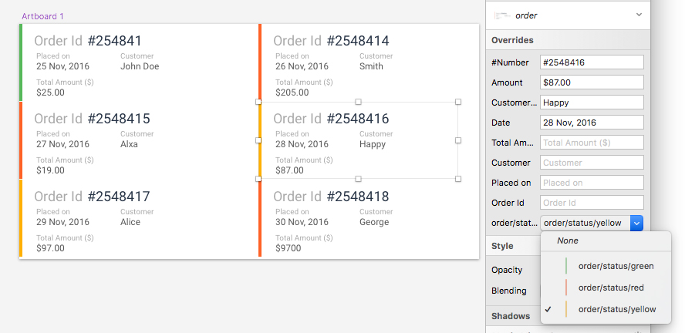Click the Order Id override field

click(592, 203)
